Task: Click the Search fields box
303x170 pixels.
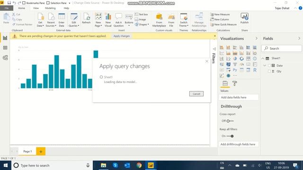Action: [282, 48]
